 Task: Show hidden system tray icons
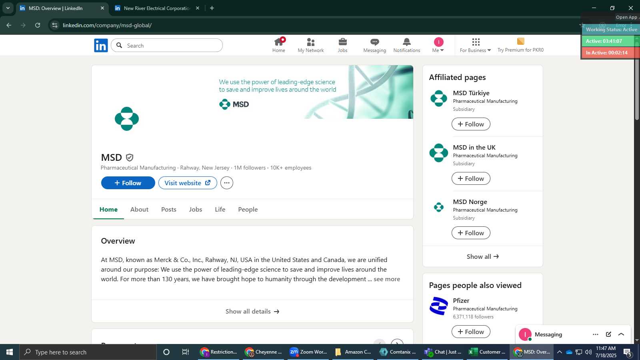click(559, 352)
